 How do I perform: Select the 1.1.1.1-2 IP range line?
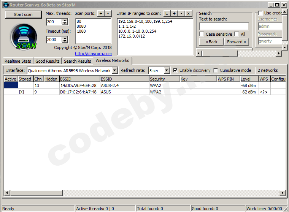(x=127, y=26)
